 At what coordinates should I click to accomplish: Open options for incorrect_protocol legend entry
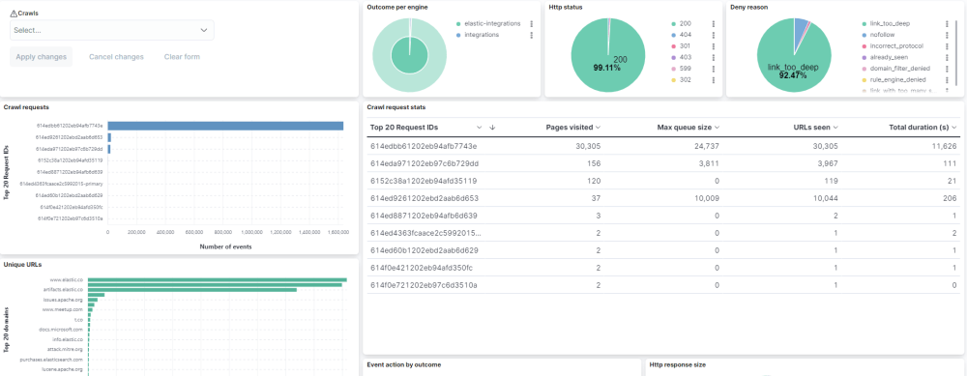click(947, 46)
